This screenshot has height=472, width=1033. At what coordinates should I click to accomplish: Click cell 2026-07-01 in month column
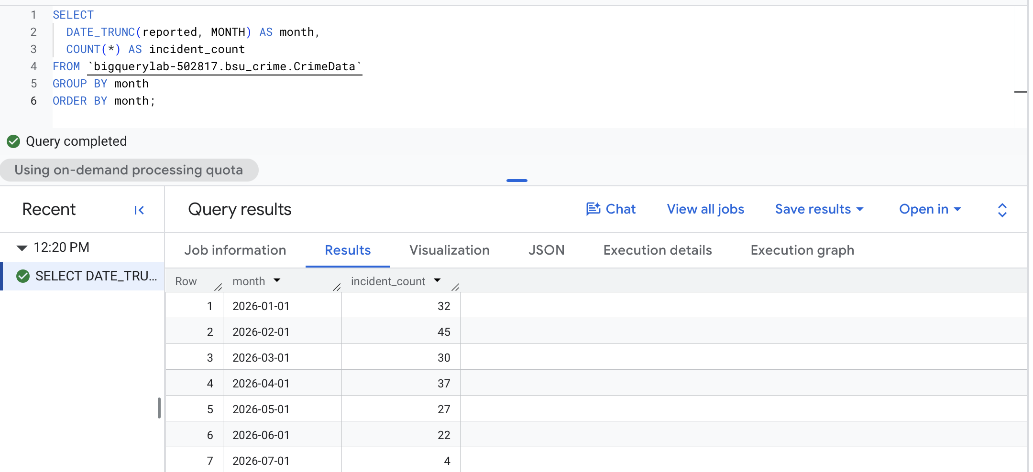(x=282, y=460)
